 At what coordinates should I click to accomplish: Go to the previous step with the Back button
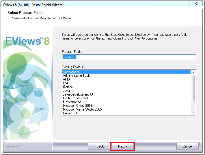(99, 146)
